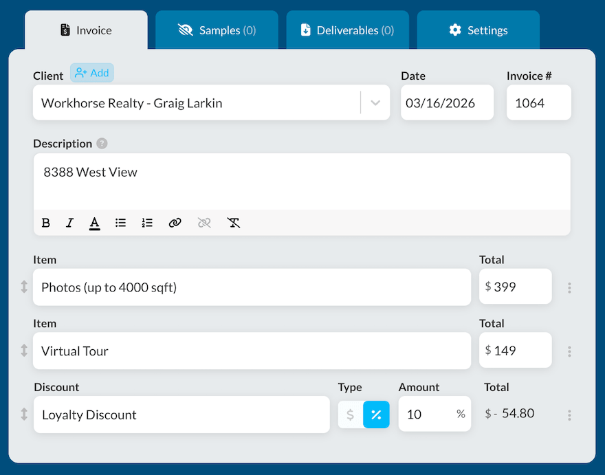605x475 pixels.
Task: Open the Settings tab
Action: coord(478,30)
